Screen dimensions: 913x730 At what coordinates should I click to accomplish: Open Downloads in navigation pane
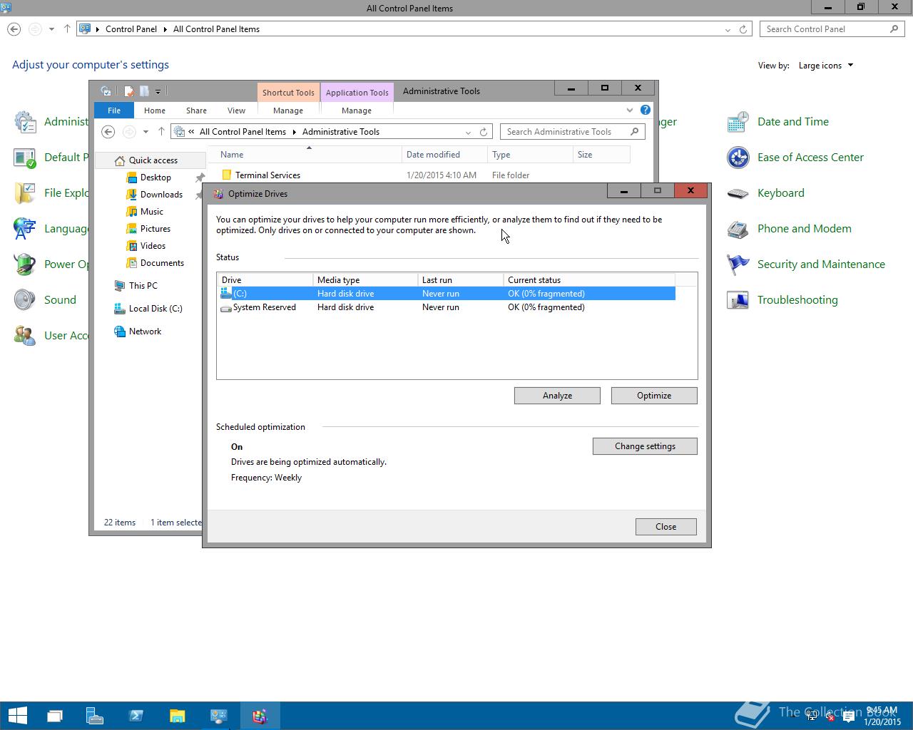[161, 195]
